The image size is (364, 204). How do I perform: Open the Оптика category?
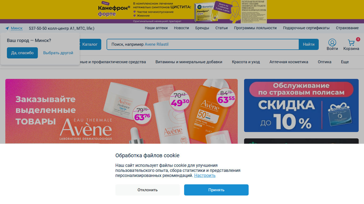[325, 62]
